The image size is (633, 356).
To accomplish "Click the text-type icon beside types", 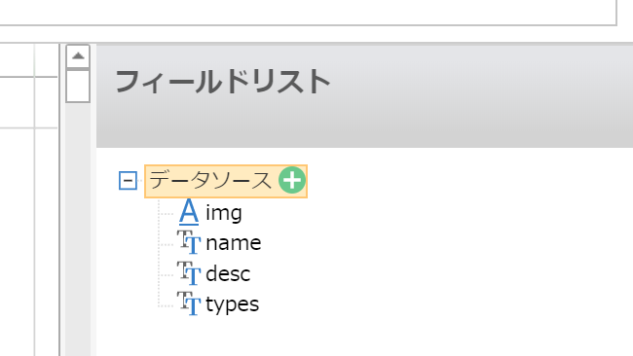I will (189, 303).
